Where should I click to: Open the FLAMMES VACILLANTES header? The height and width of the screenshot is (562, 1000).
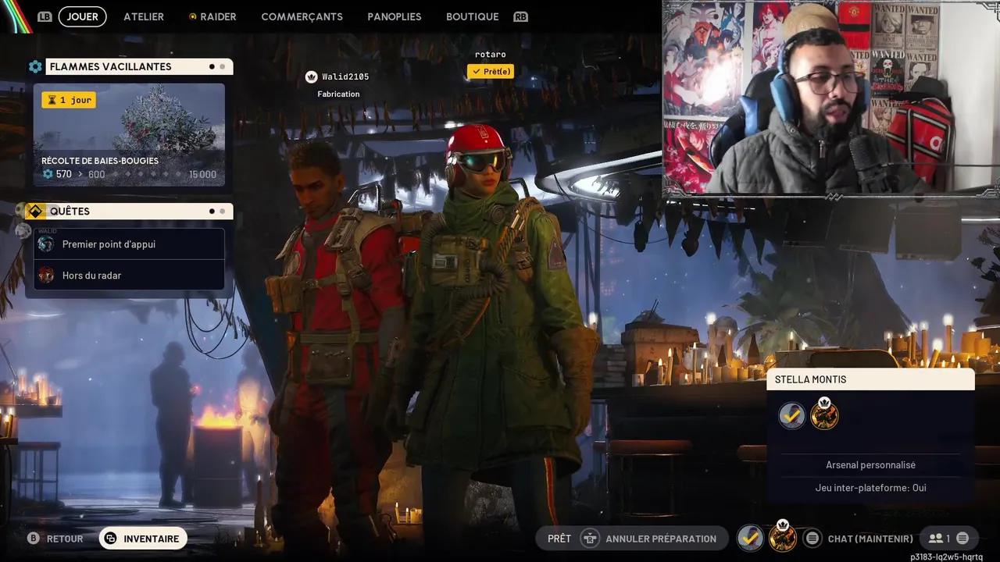click(139, 66)
